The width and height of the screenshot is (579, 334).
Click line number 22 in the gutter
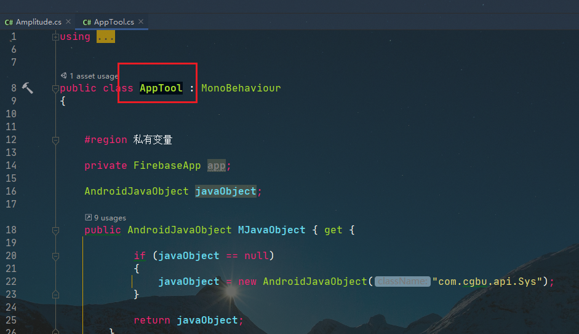11,282
